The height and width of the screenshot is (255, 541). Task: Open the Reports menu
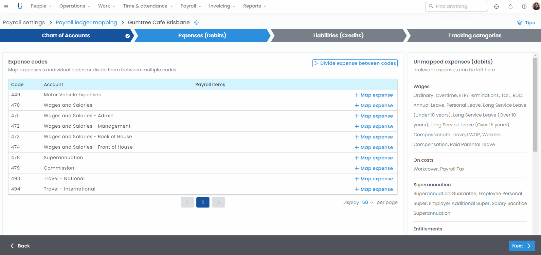pos(254,6)
